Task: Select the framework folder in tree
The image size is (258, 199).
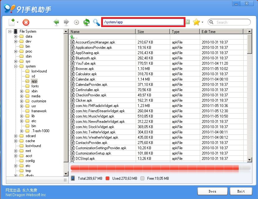Action: click(x=39, y=111)
